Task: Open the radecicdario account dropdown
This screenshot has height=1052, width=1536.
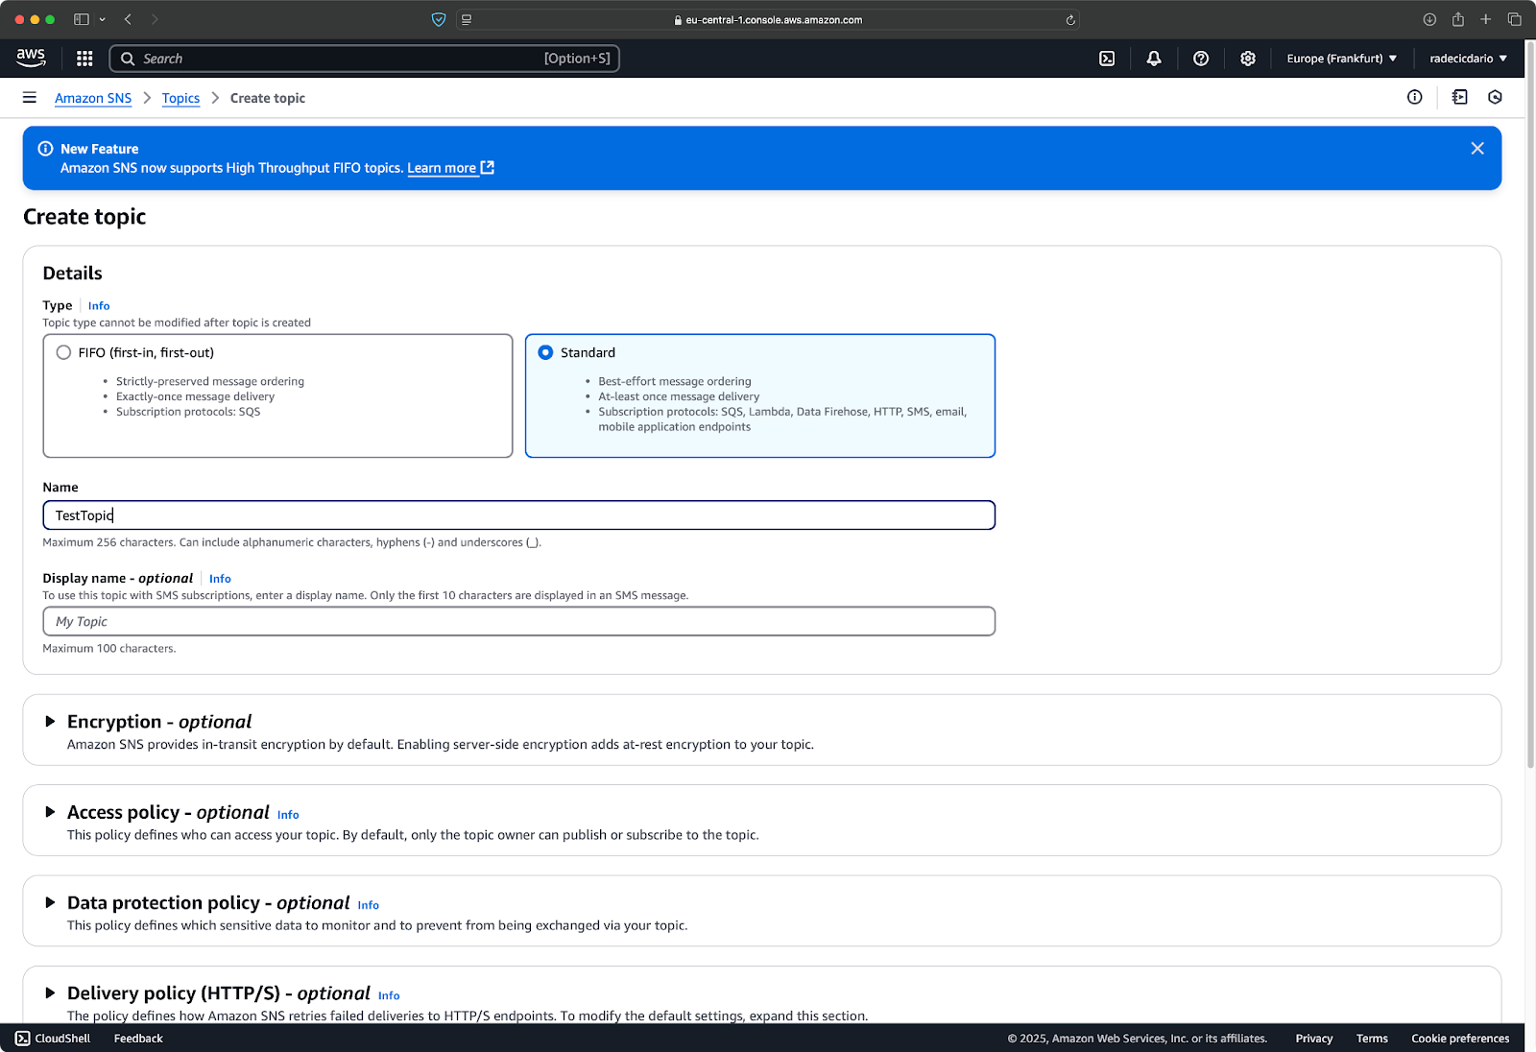Action: coord(1468,59)
